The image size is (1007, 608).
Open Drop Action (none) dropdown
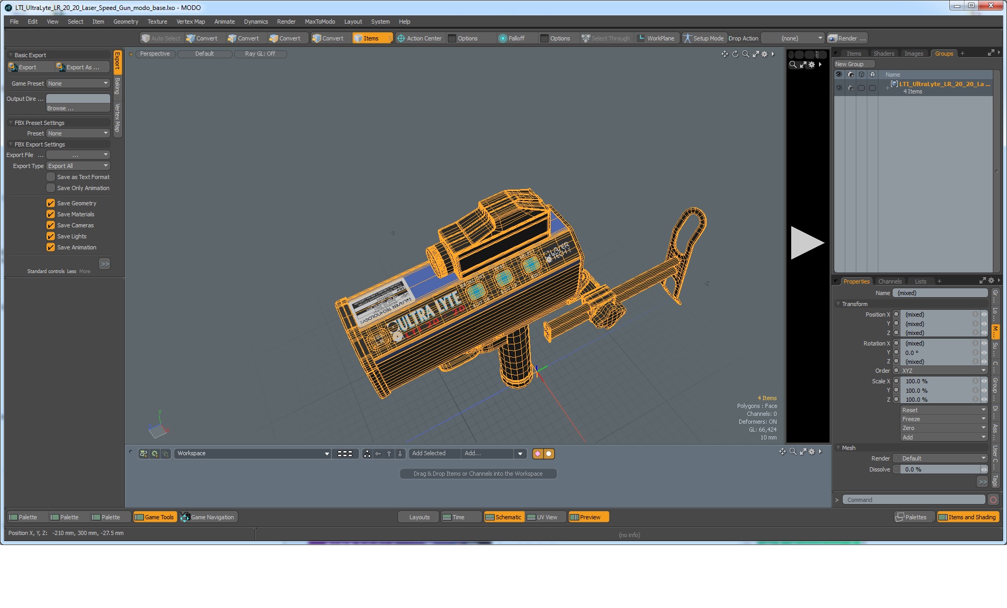pyautogui.click(x=793, y=38)
